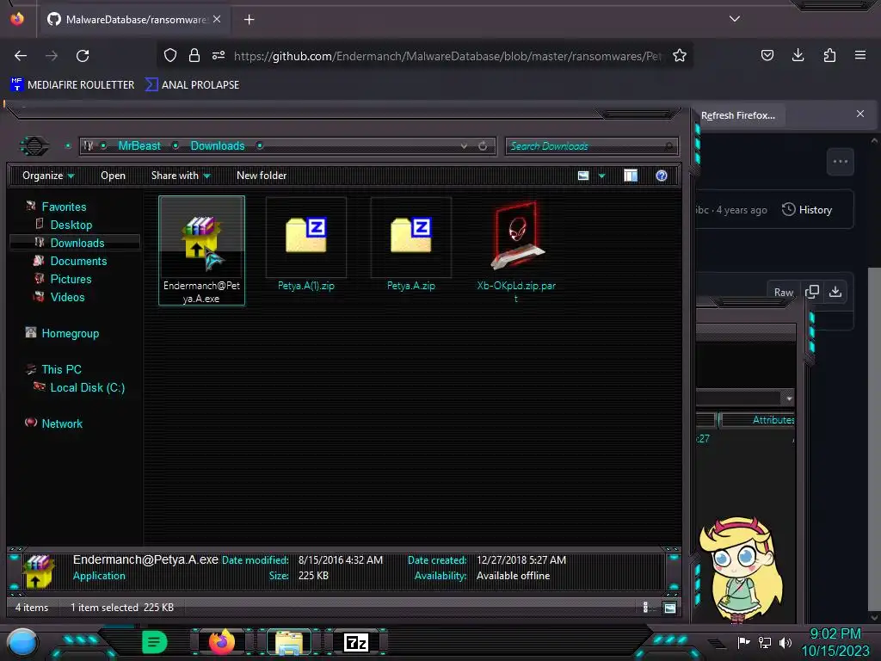Open Firefox extensions menu
The height and width of the screenshot is (661, 881).
click(x=829, y=55)
